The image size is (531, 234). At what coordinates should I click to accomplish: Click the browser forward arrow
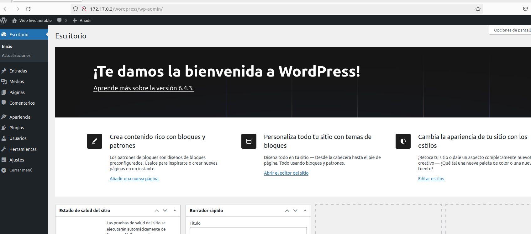[x=17, y=9]
